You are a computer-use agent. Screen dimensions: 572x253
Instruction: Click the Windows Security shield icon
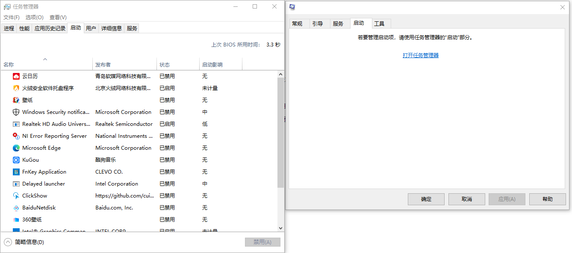[x=16, y=112]
